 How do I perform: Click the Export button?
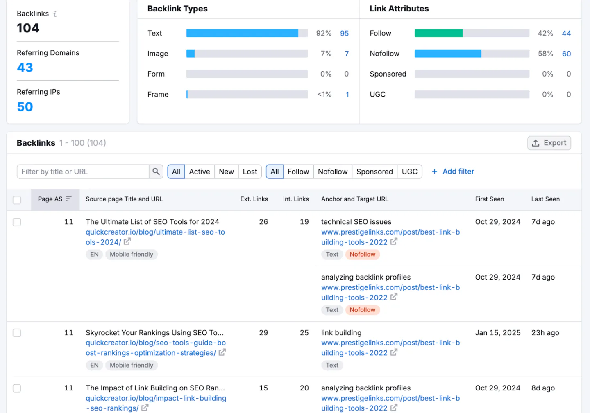click(549, 143)
